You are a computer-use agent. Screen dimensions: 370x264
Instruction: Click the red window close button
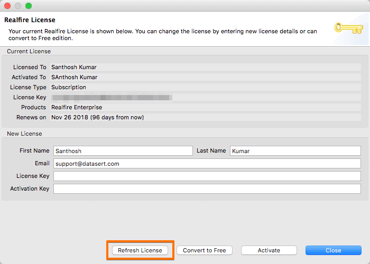coord(7,6)
